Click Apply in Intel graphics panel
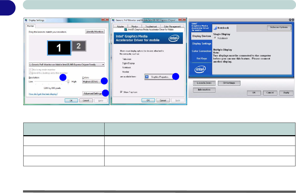The image size is (296, 193). click(x=286, y=93)
